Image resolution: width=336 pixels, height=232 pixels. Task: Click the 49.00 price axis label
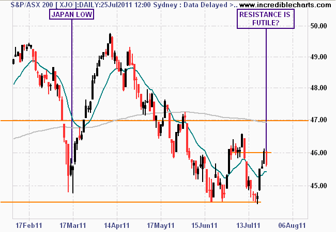[318, 57]
